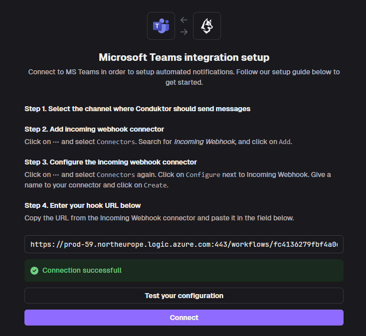Click the green success checkmark icon
366x336 pixels.
point(34,271)
